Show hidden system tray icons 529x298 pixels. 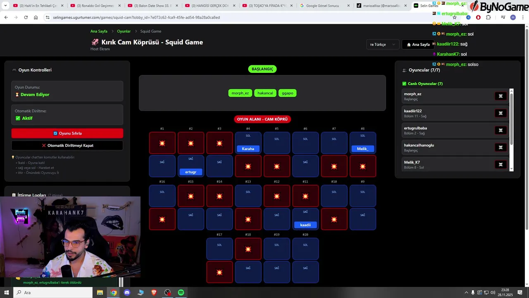[466, 293]
